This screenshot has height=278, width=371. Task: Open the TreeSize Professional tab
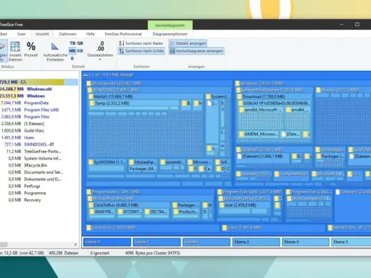[123, 34]
